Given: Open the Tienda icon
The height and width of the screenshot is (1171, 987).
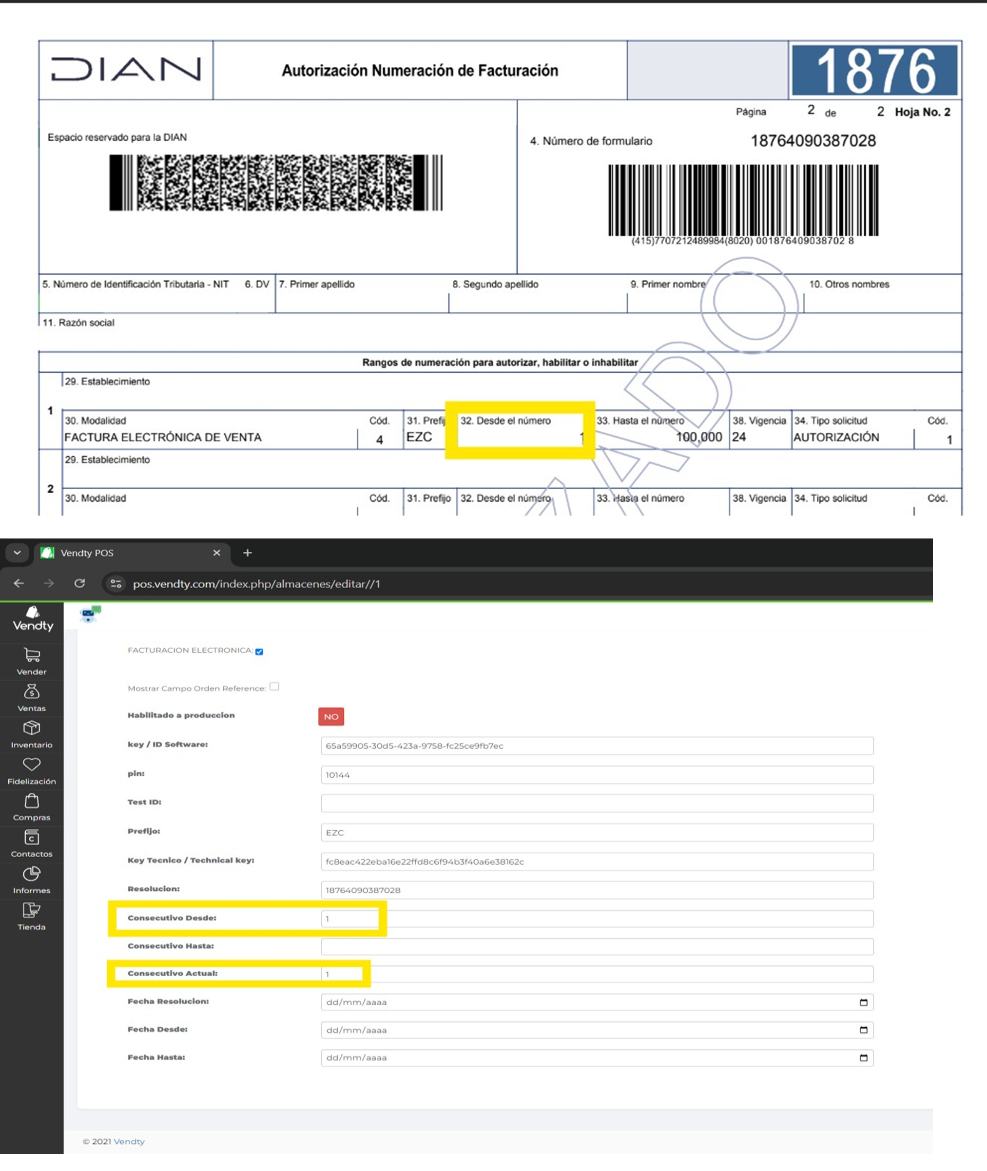Looking at the screenshot, I should click(32, 910).
